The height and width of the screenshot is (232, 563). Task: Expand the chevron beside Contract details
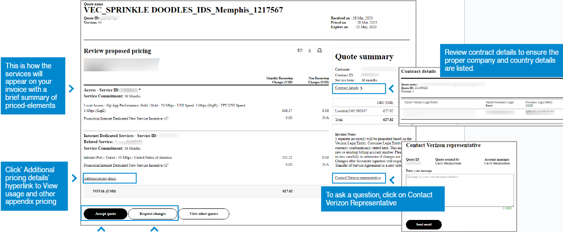(361, 88)
